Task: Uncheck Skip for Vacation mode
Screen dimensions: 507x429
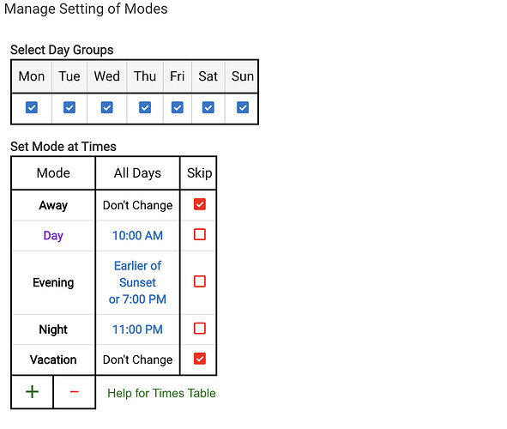Action: (200, 359)
